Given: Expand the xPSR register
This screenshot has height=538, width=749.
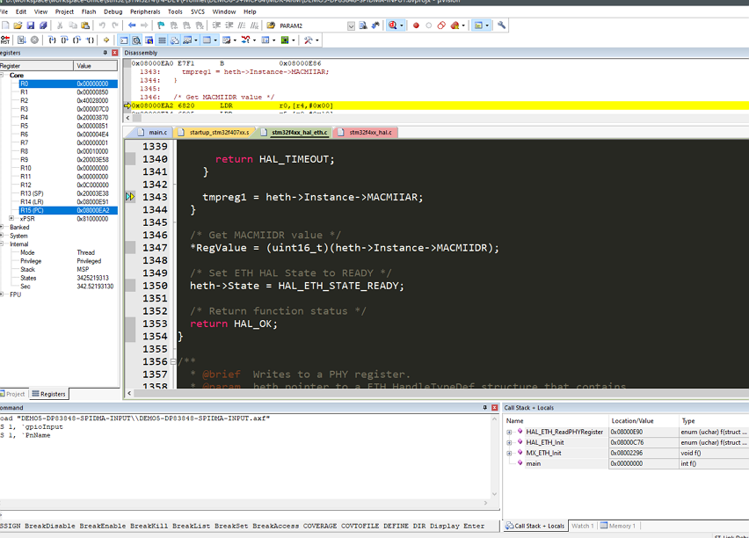Looking at the screenshot, I should tap(11, 218).
